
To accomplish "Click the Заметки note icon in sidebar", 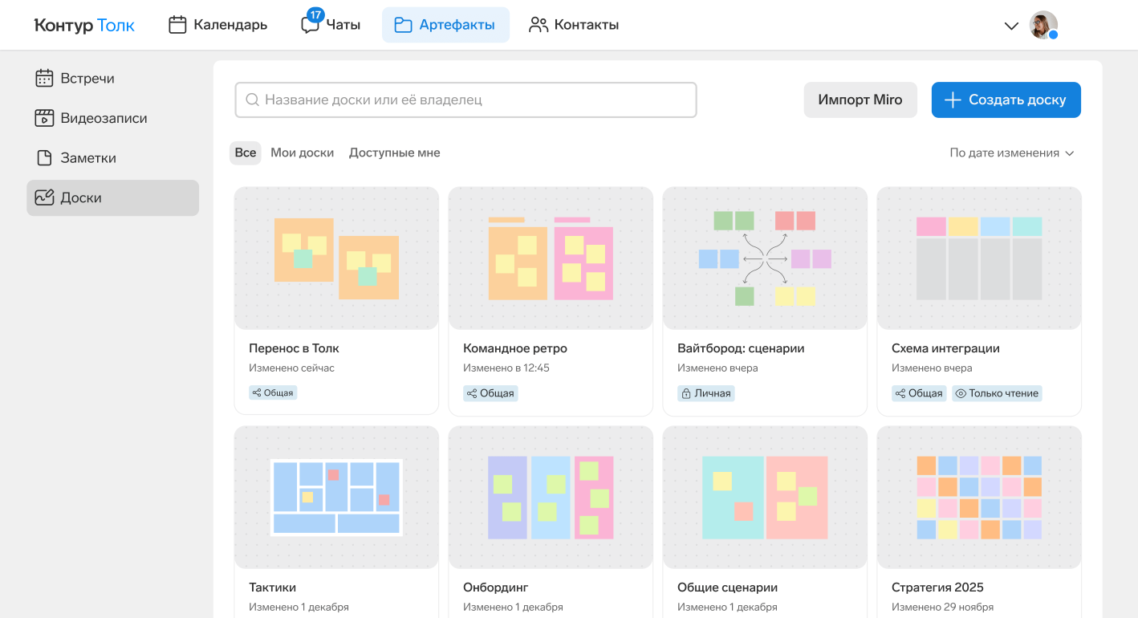I will pyautogui.click(x=44, y=158).
